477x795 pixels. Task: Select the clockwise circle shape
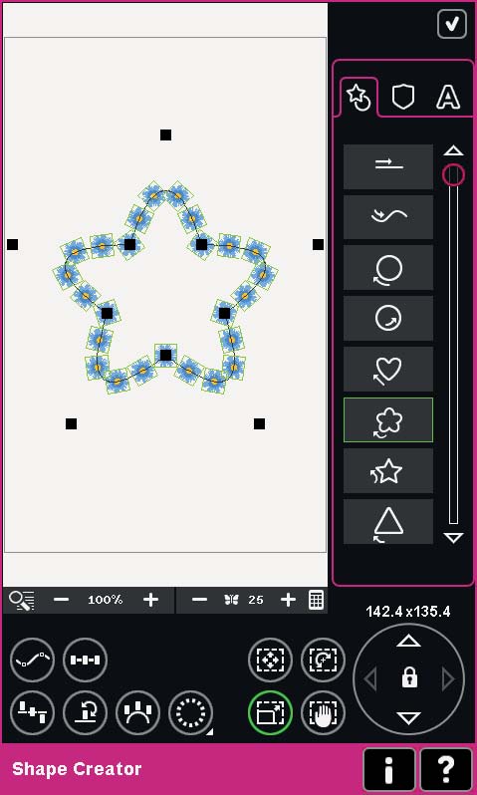[x=388, y=319]
